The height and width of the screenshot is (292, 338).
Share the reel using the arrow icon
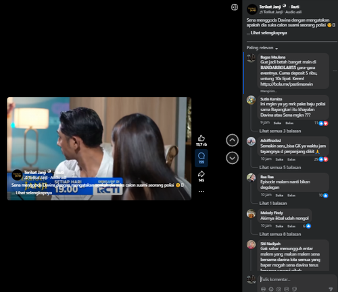click(x=201, y=174)
